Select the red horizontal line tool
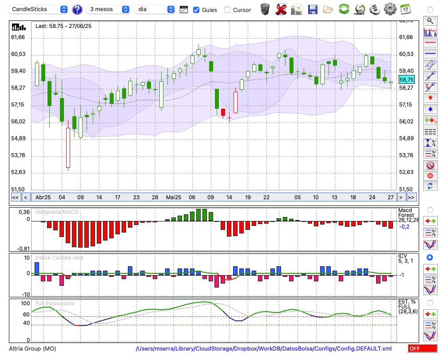The height and width of the screenshot is (355, 444). [x=430, y=43]
